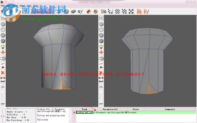Click the arc icon in right viewport toolbar
Viewport: 197px width, 123px height.
click(x=101, y=78)
